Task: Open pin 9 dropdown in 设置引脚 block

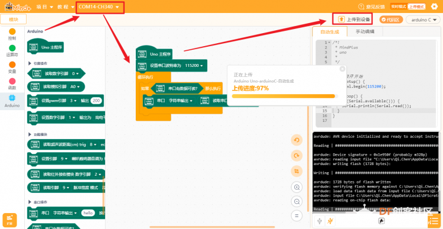Action: click(65, 159)
